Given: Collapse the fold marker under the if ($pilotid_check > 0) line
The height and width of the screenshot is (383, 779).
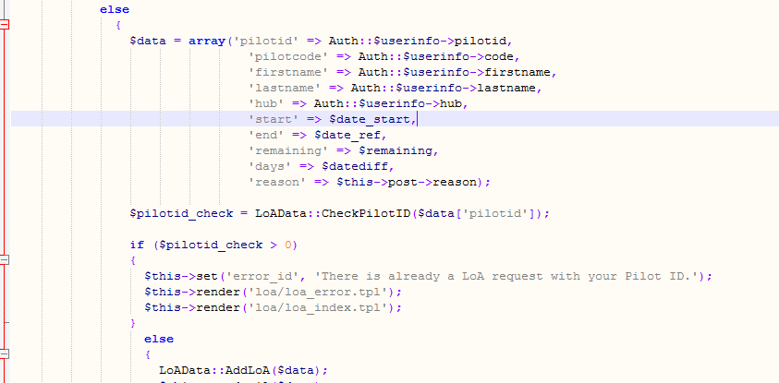Looking at the screenshot, I should 4,259.
